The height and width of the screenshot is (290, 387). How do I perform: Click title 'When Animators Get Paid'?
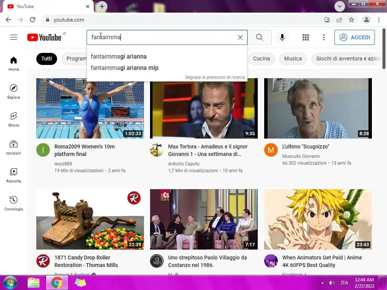click(322, 261)
